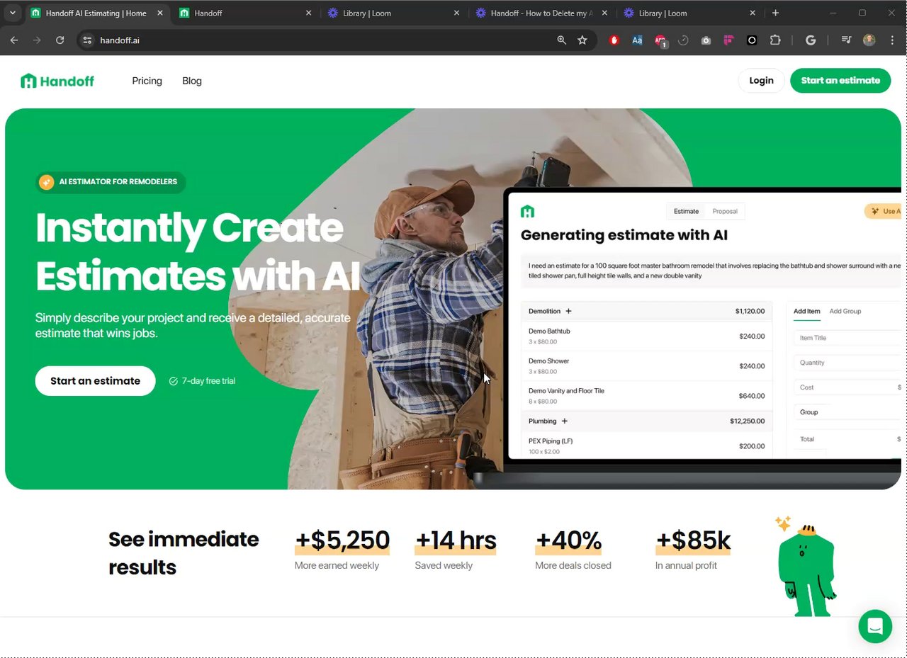
Task: Click the Cost field in mockup
Action: coord(847,387)
